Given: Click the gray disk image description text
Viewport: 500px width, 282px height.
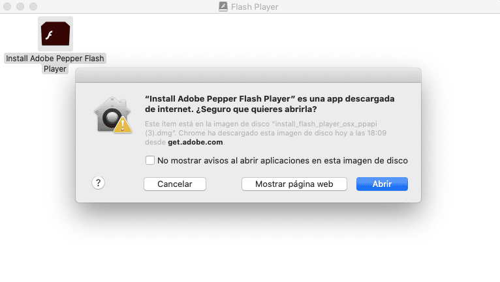Looking at the screenshot, I should (x=265, y=133).
